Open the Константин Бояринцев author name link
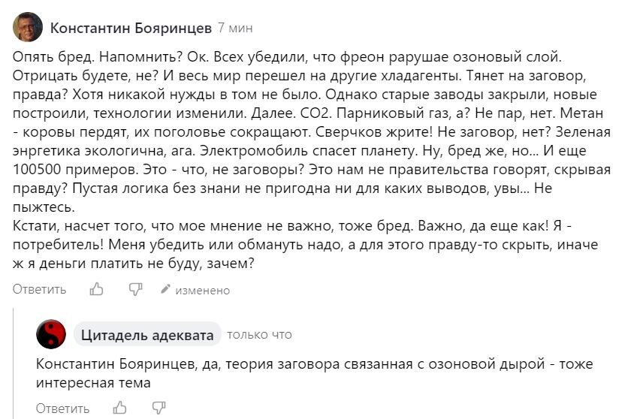Viewport: 631px width, 419px height. (x=131, y=28)
